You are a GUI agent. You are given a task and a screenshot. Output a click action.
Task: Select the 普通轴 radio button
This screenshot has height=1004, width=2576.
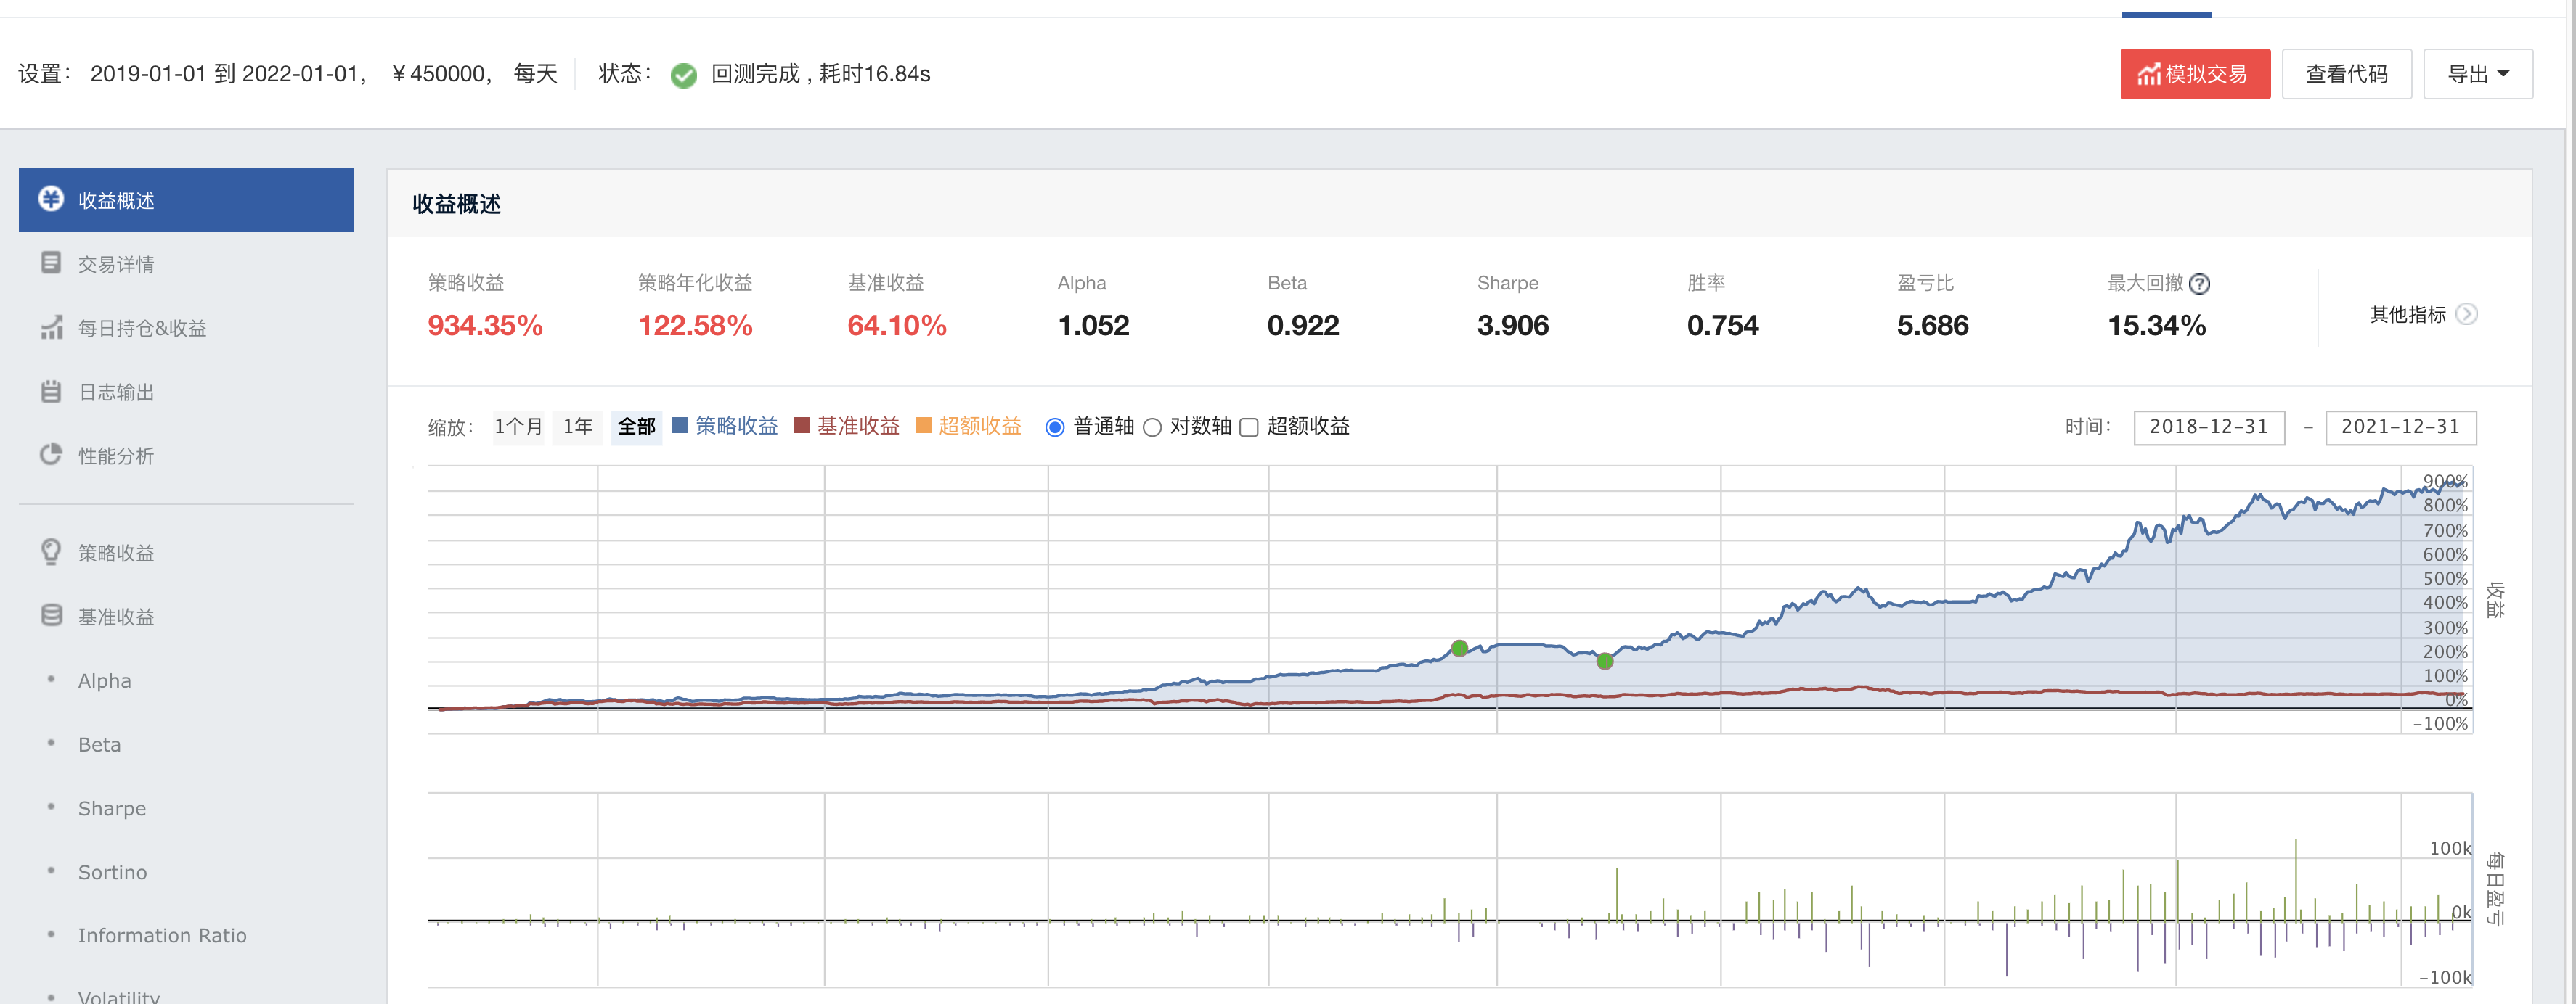pyautogui.click(x=1054, y=427)
